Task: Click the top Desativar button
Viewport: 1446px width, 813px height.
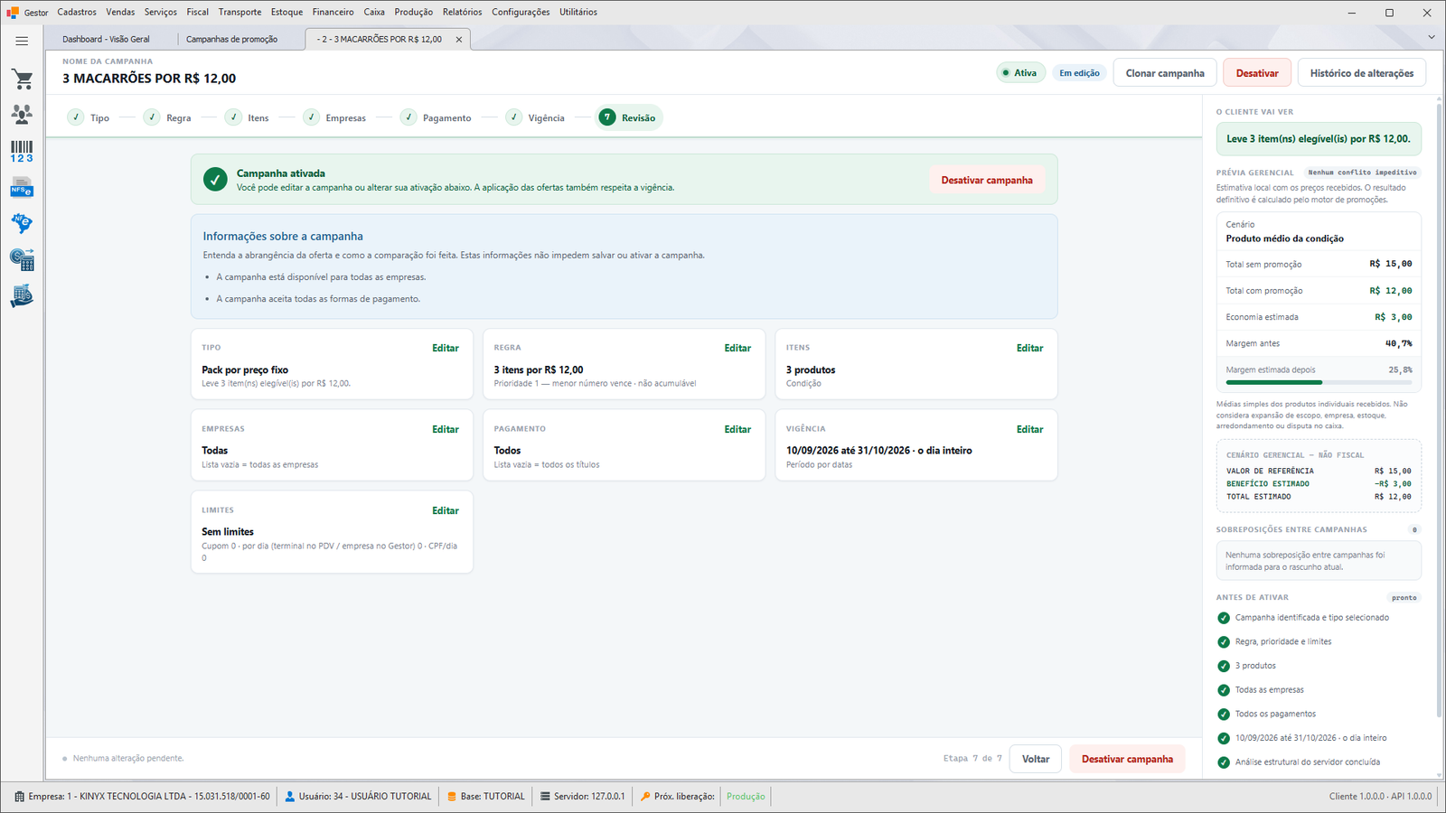Action: pyautogui.click(x=1257, y=73)
